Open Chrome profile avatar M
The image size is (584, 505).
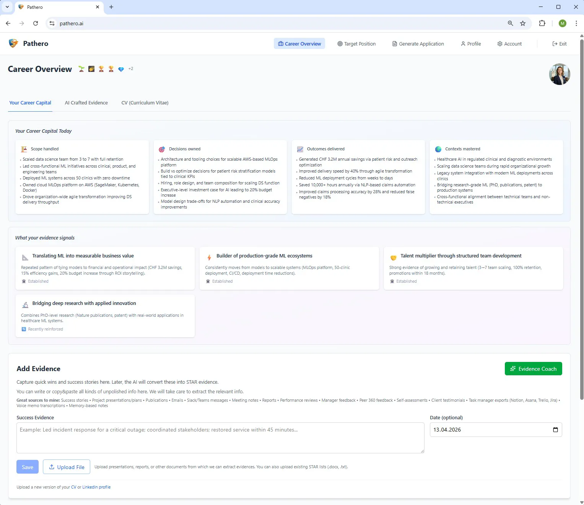pos(562,23)
